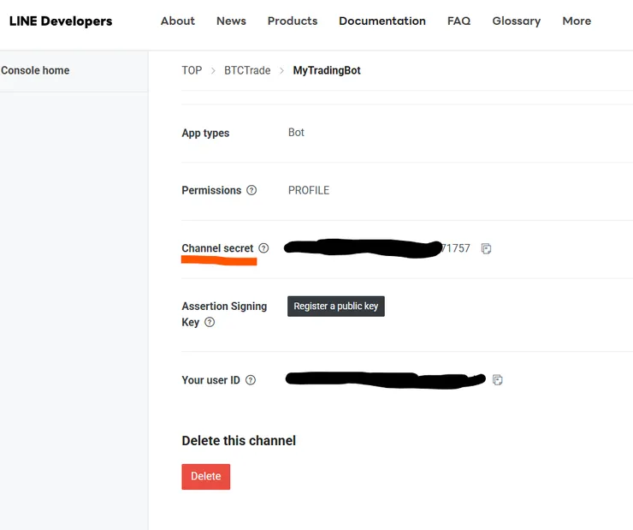Copy your user ID value
633x530 pixels.
tap(498, 380)
